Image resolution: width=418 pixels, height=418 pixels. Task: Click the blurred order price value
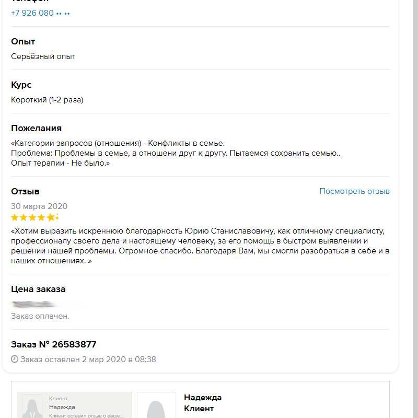coord(37,304)
